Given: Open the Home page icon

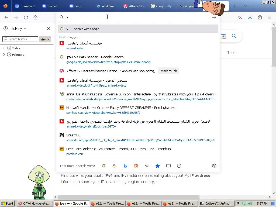Looking at the screenshot, I should point(35,18).
